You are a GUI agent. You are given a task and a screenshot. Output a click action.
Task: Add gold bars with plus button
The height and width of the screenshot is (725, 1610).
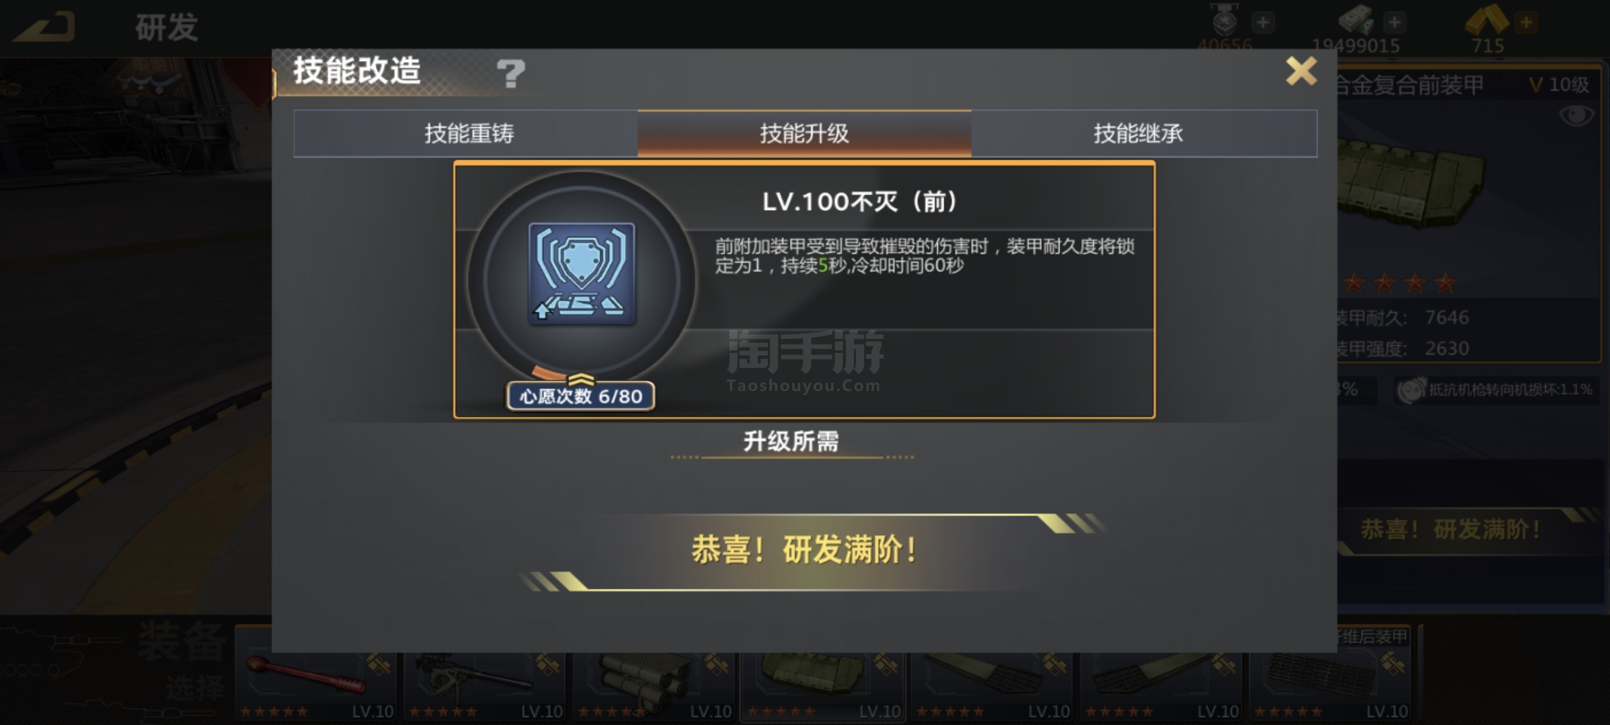pyautogui.click(x=1526, y=23)
